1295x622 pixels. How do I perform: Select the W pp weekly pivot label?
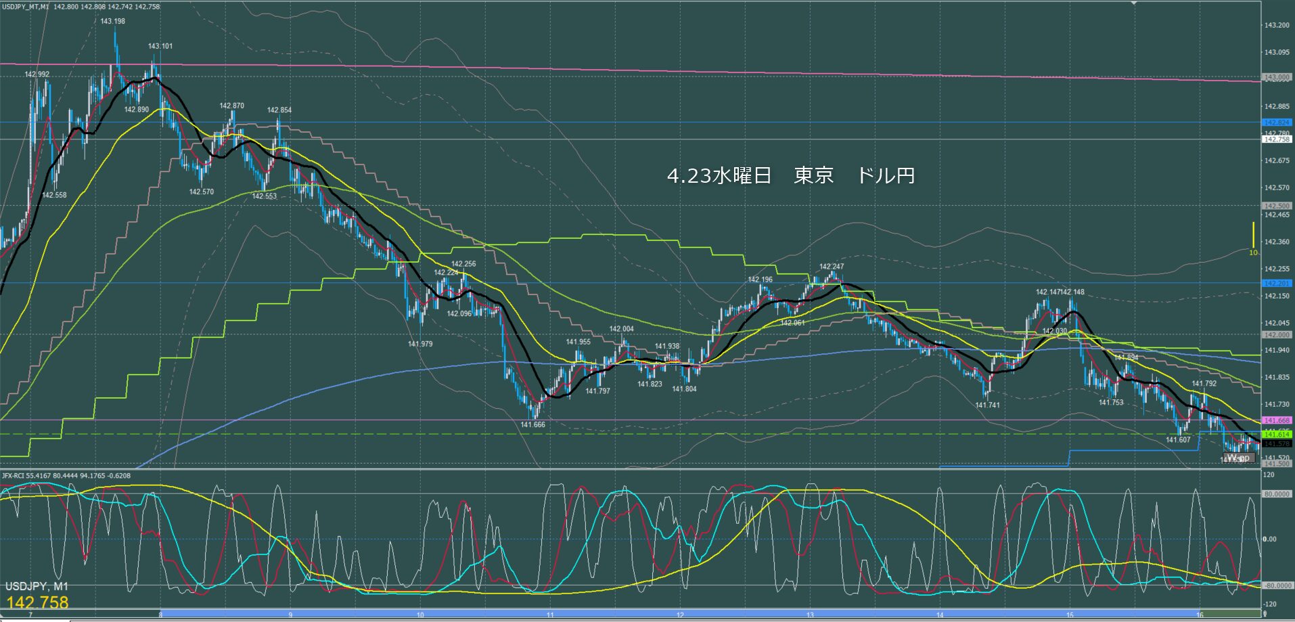tap(1239, 458)
